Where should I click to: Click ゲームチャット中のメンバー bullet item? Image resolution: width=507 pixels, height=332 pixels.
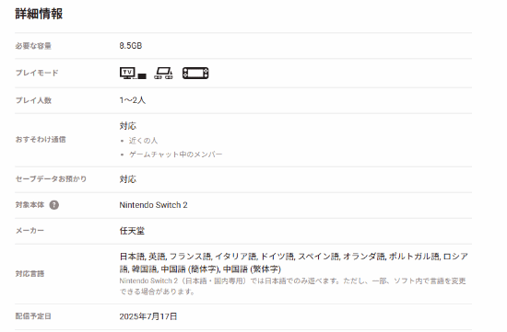pos(175,155)
